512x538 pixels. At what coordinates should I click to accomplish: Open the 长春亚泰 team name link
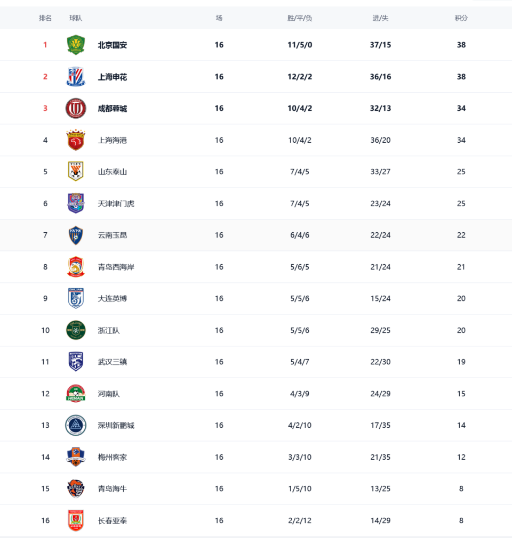click(113, 520)
